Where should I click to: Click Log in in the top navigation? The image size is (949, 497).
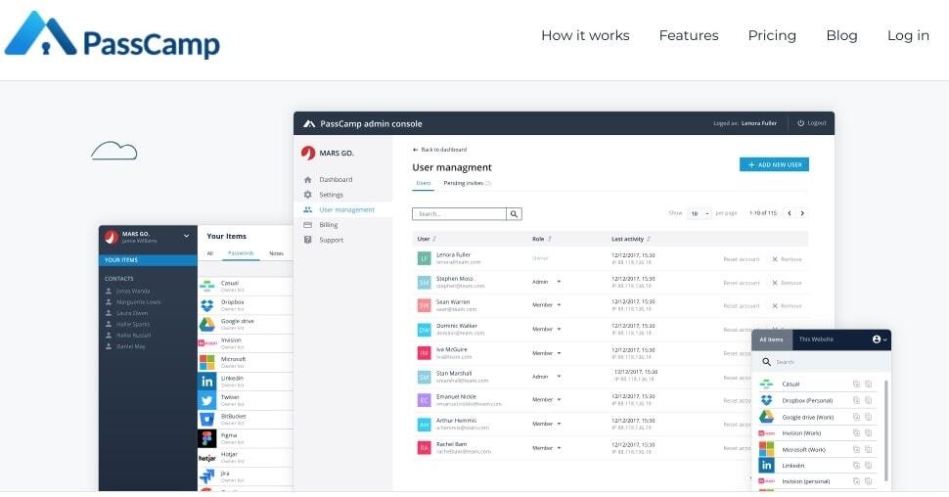pyautogui.click(x=909, y=36)
